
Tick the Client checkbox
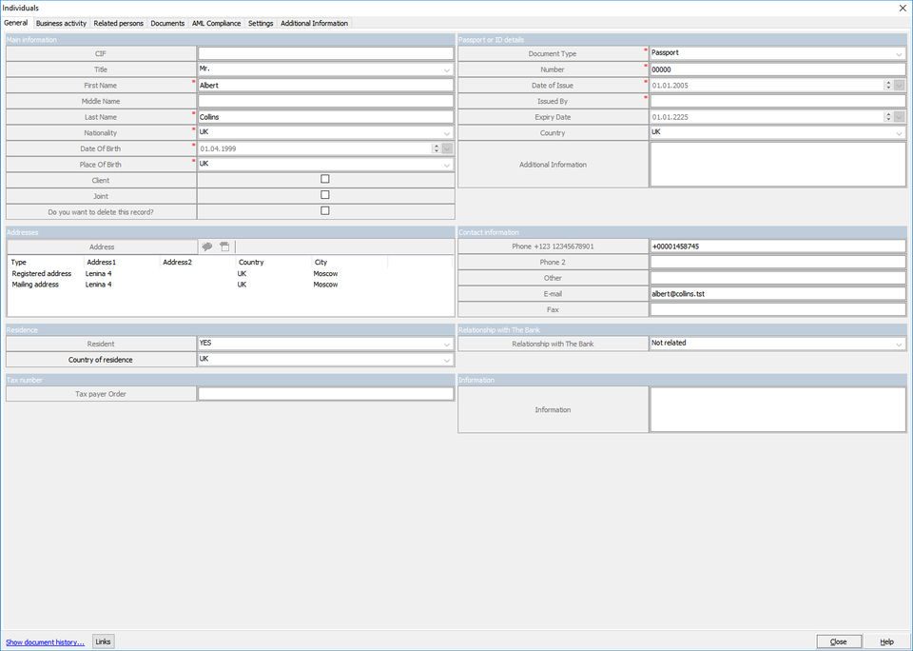[325, 179]
